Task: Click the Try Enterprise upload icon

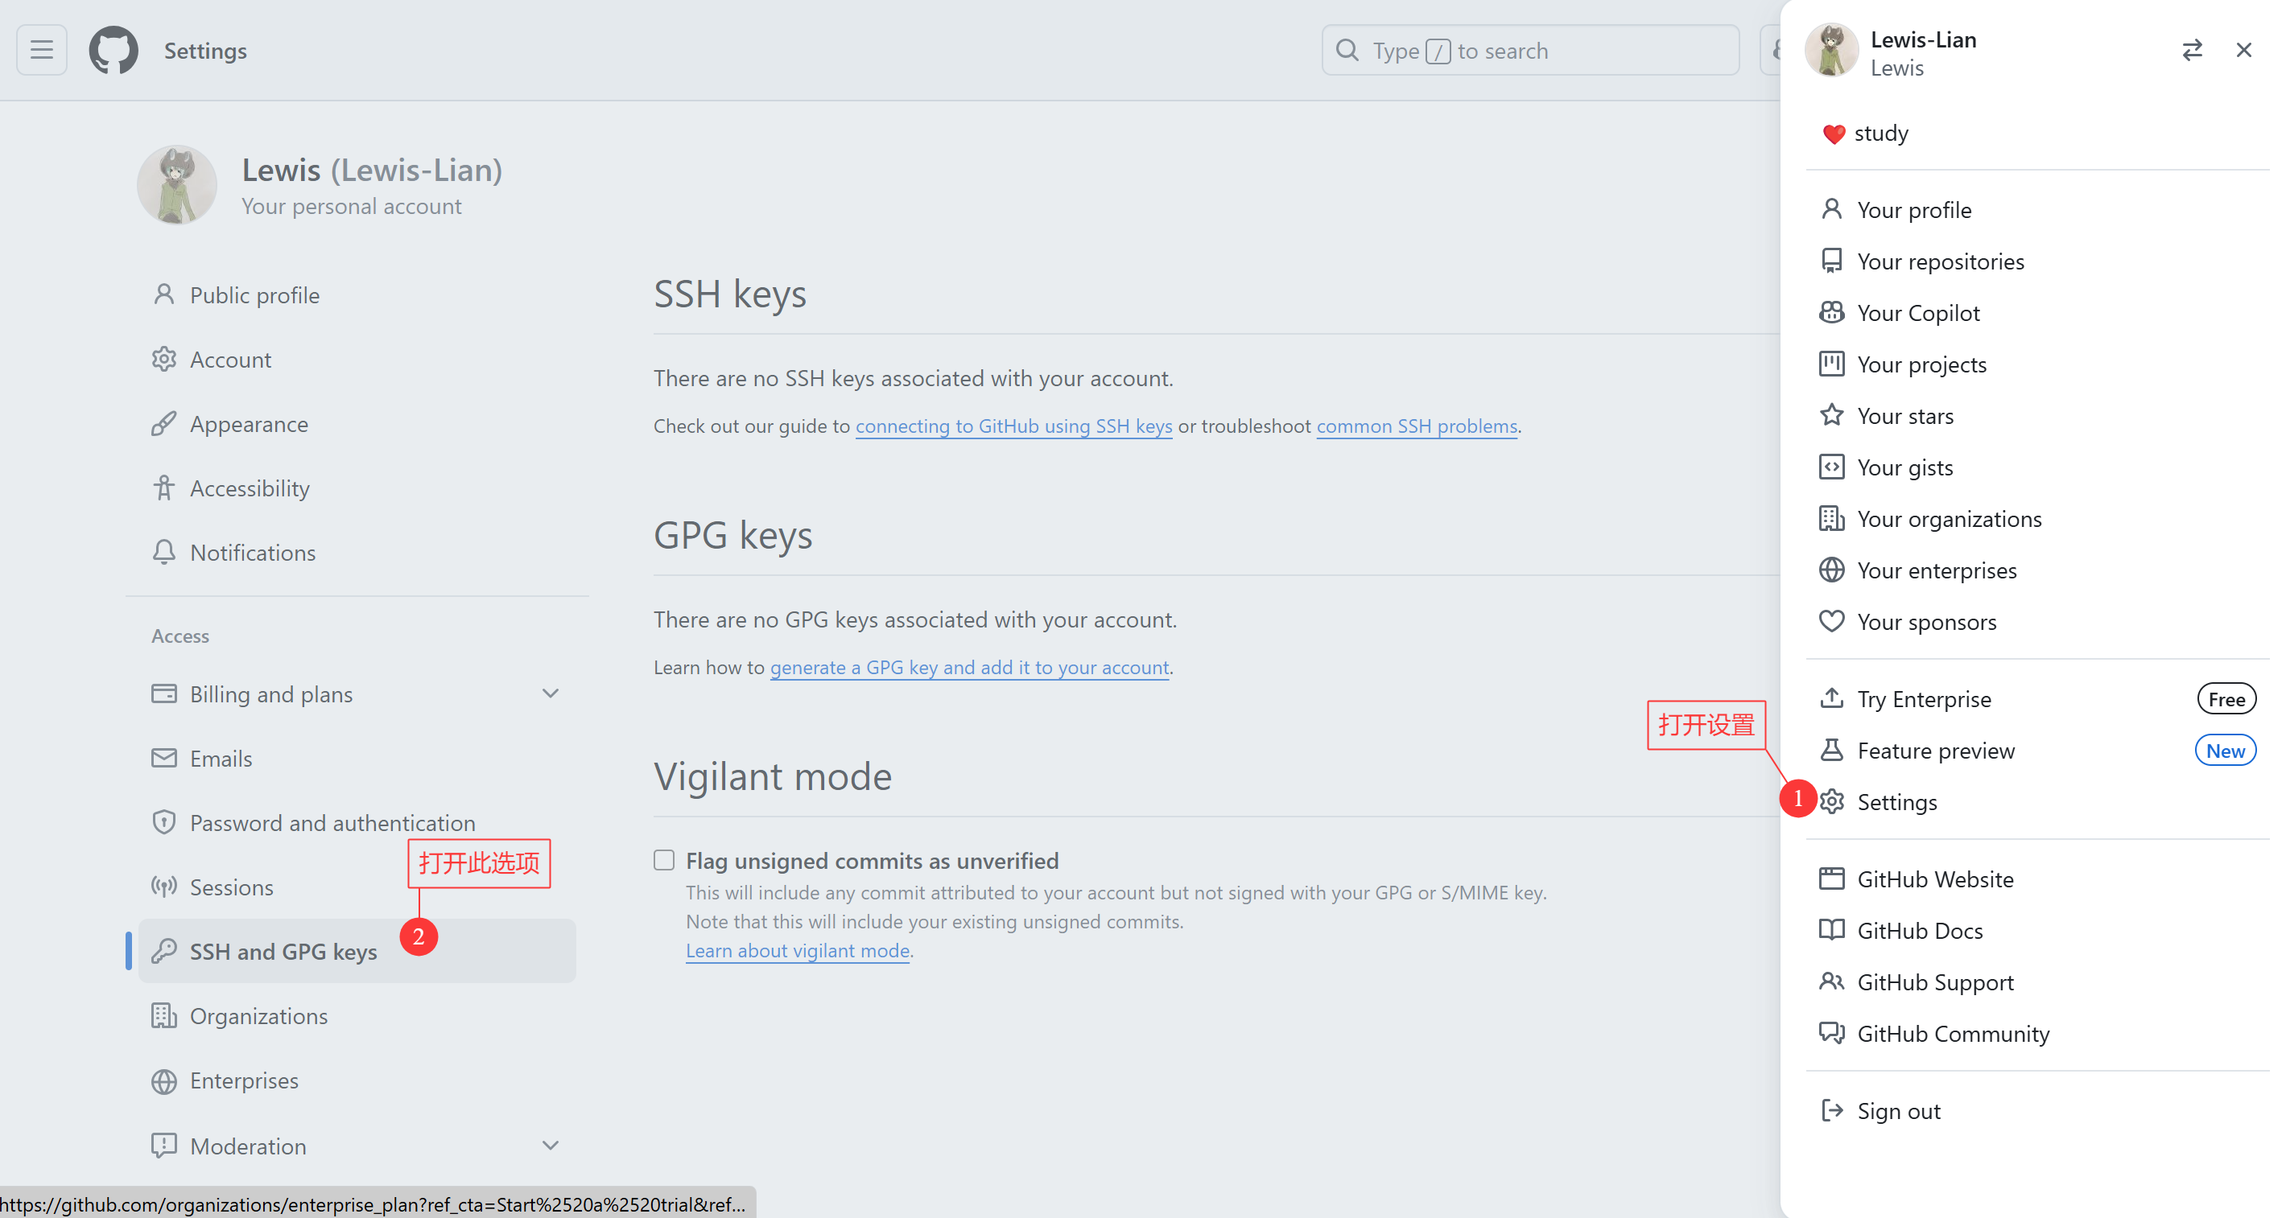Action: 1832,698
